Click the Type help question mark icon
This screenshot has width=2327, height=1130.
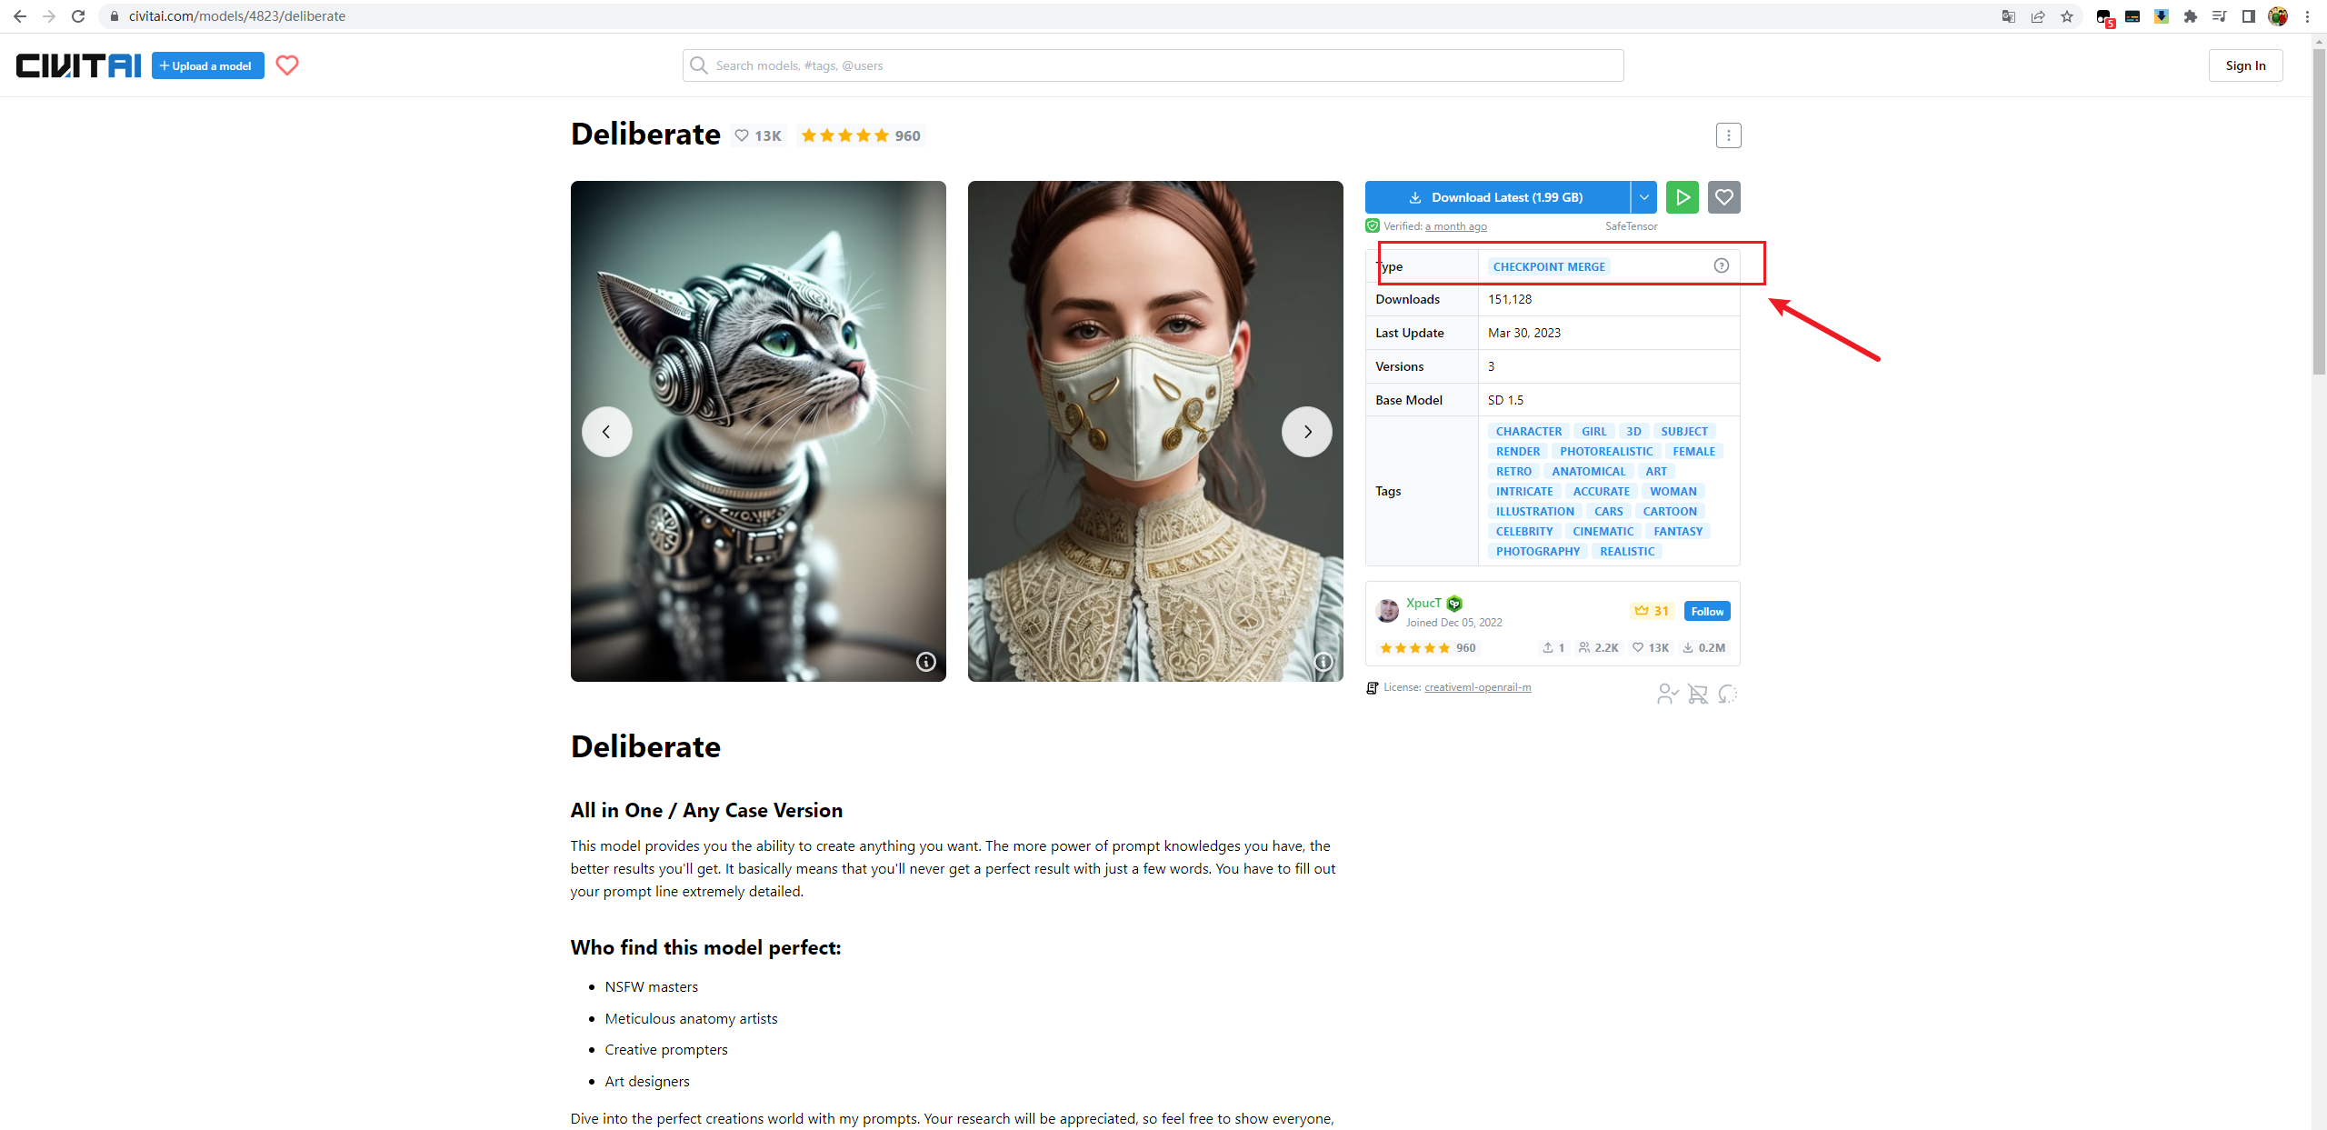pos(1721,265)
